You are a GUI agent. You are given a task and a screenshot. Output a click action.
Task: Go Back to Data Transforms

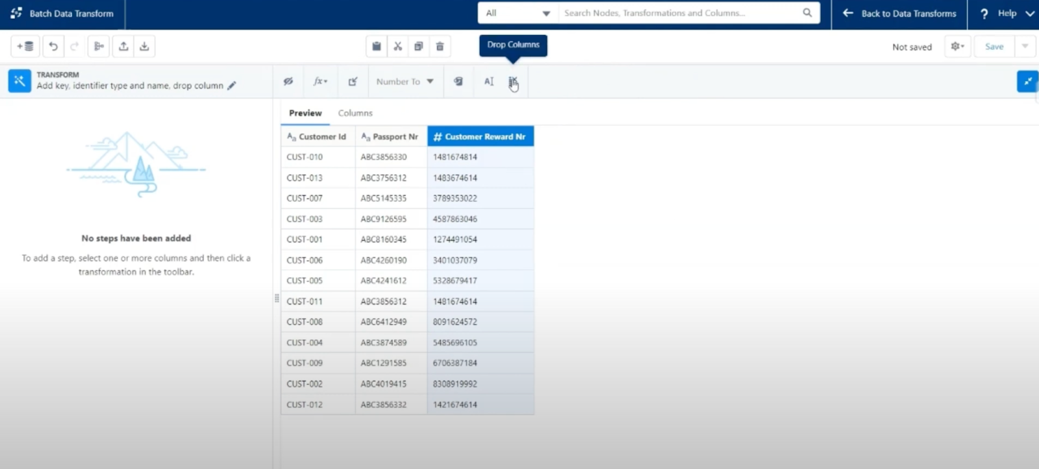(899, 13)
